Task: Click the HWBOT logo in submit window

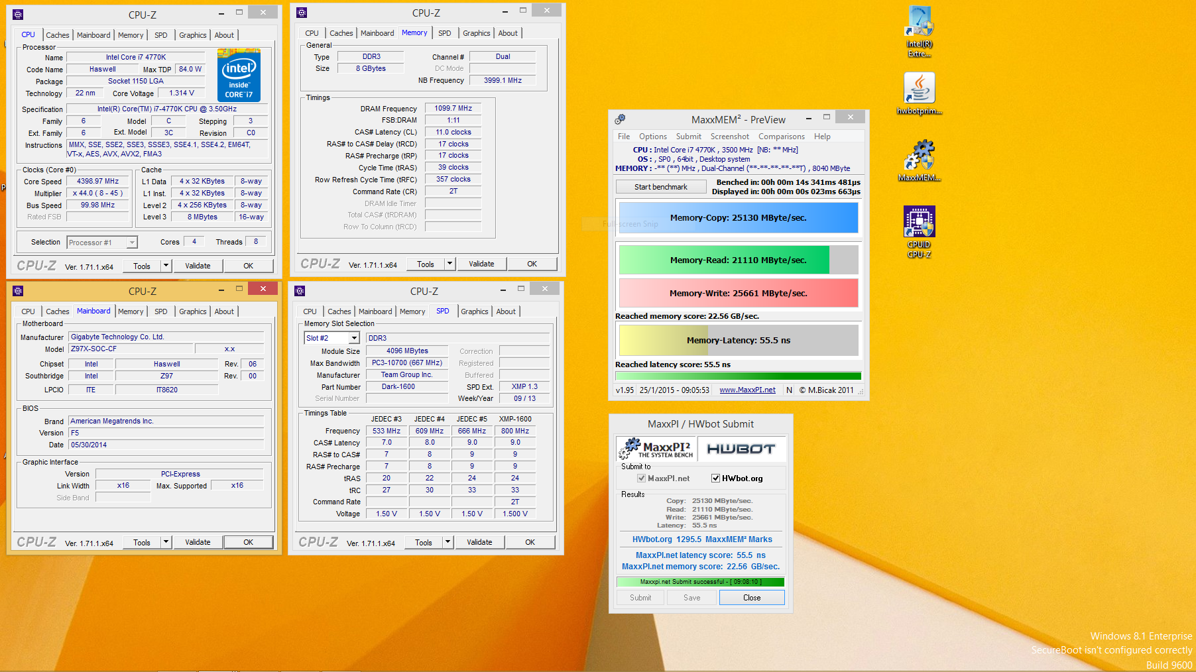Action: click(x=741, y=449)
